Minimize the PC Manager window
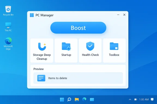Viewport: 157px width, 104px height. [x=118, y=15]
